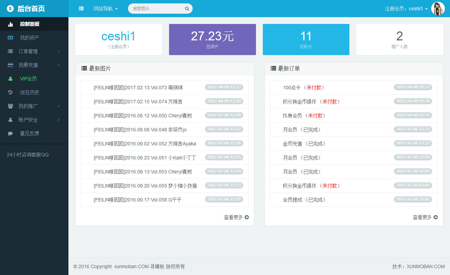Click the bar chart icon beside 控制面板

[x=11, y=24]
